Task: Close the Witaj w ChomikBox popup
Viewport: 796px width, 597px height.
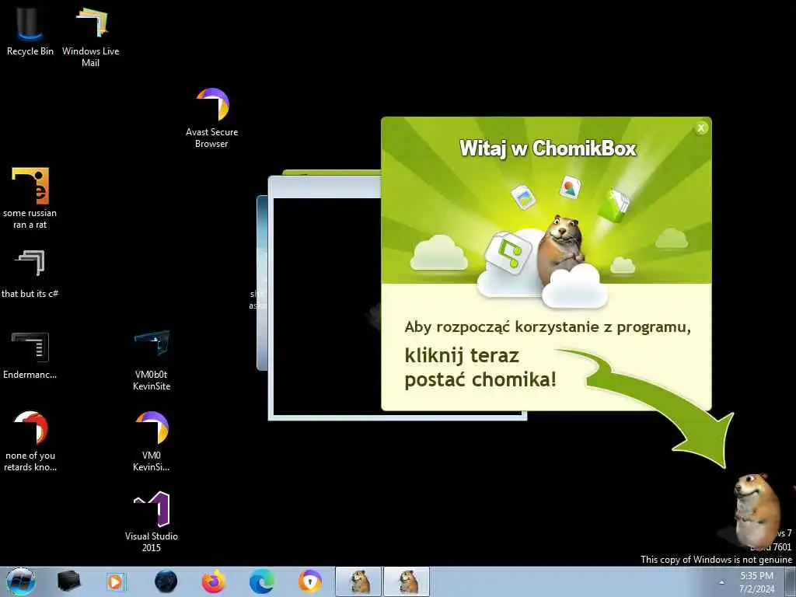Action: 701,128
